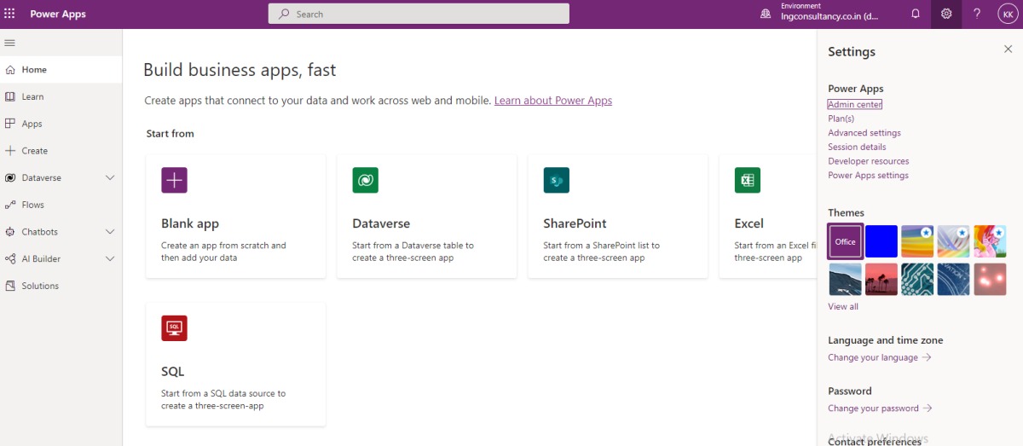Select the gray ribbon theme swatch
The image size is (1023, 446).
point(954,241)
